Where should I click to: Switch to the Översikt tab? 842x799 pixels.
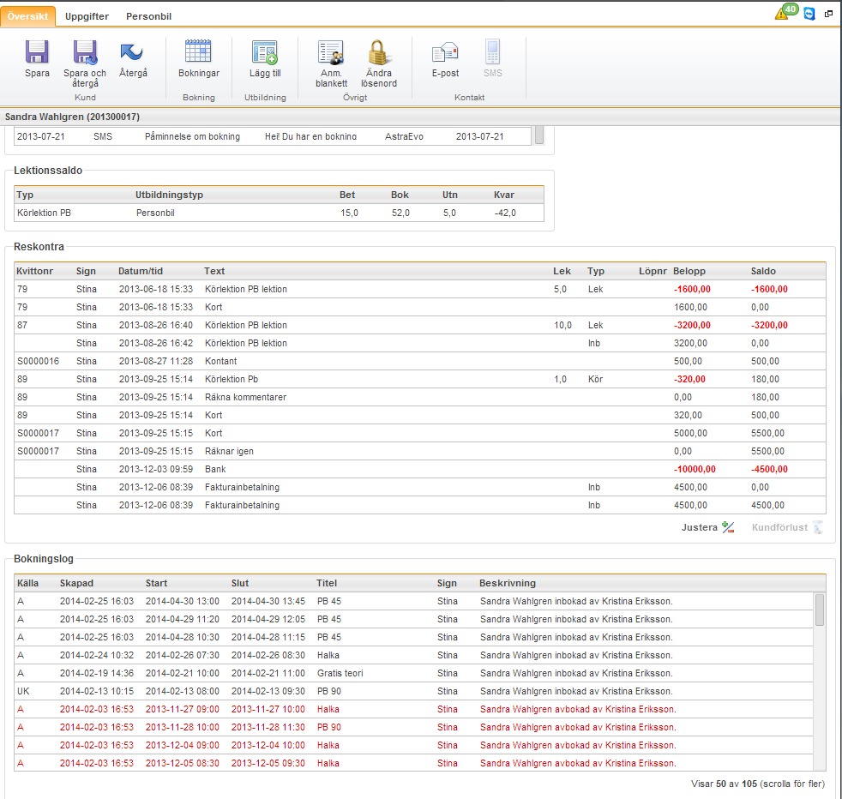pyautogui.click(x=28, y=16)
